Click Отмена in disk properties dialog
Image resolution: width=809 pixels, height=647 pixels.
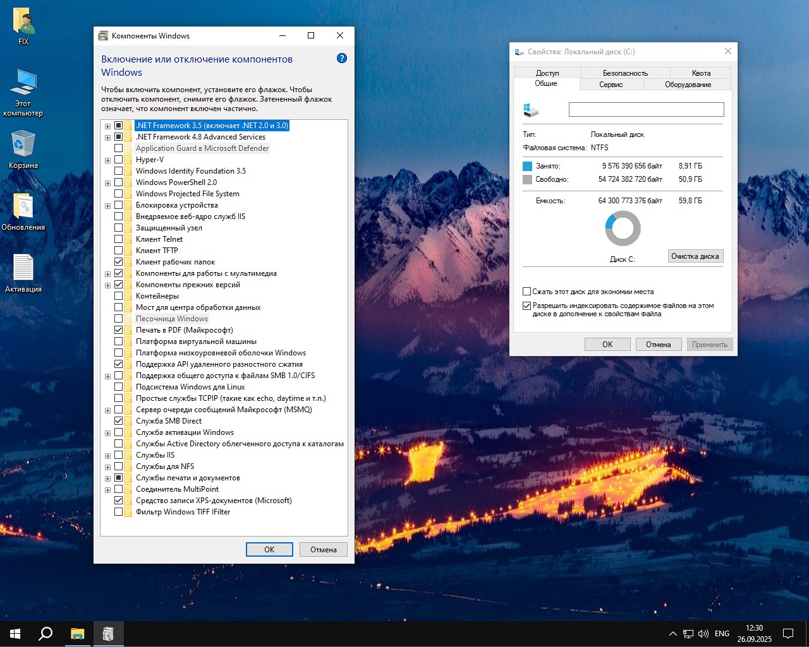click(x=658, y=345)
